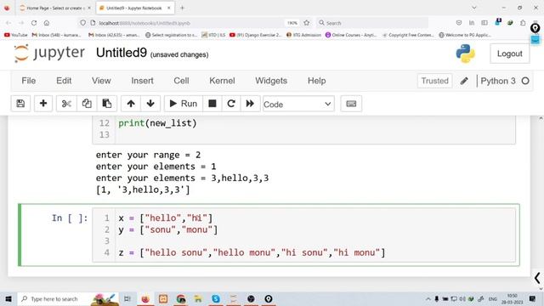
Task: Click the pencil edit mode icon
Action: (x=464, y=81)
